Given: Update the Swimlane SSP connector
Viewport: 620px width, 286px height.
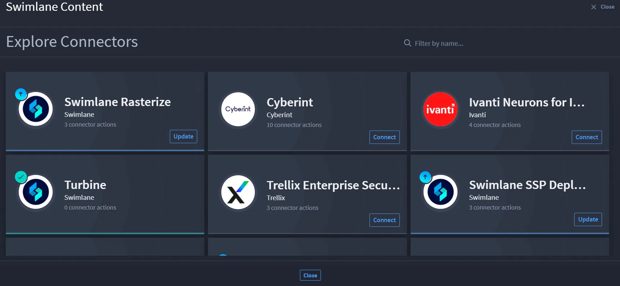Looking at the screenshot, I should [588, 219].
